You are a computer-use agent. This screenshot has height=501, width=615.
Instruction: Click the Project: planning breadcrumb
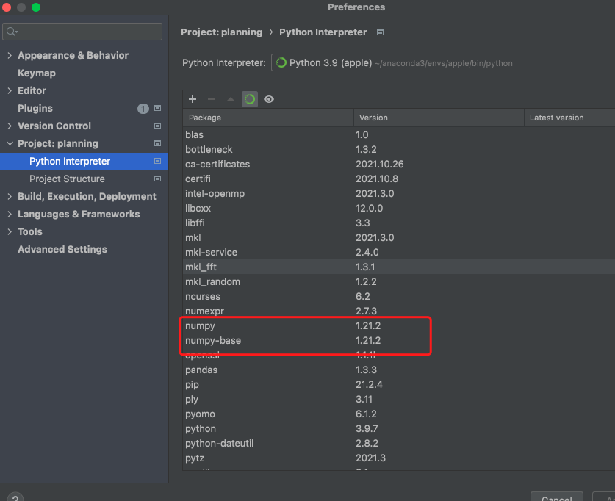(222, 32)
